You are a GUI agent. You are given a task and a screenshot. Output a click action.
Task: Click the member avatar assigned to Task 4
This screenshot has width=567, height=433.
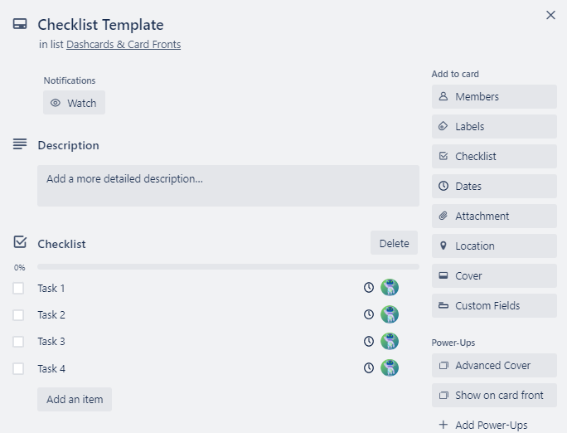390,367
